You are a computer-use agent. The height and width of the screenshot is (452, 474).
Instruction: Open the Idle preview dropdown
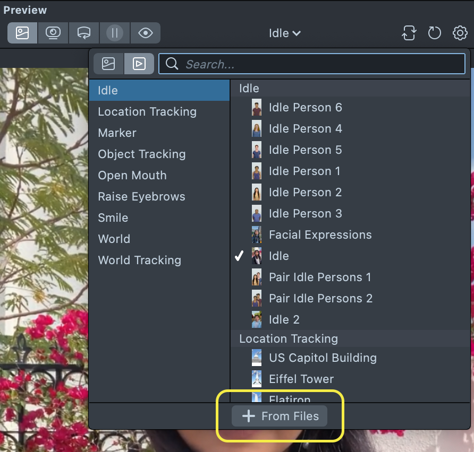[285, 33]
